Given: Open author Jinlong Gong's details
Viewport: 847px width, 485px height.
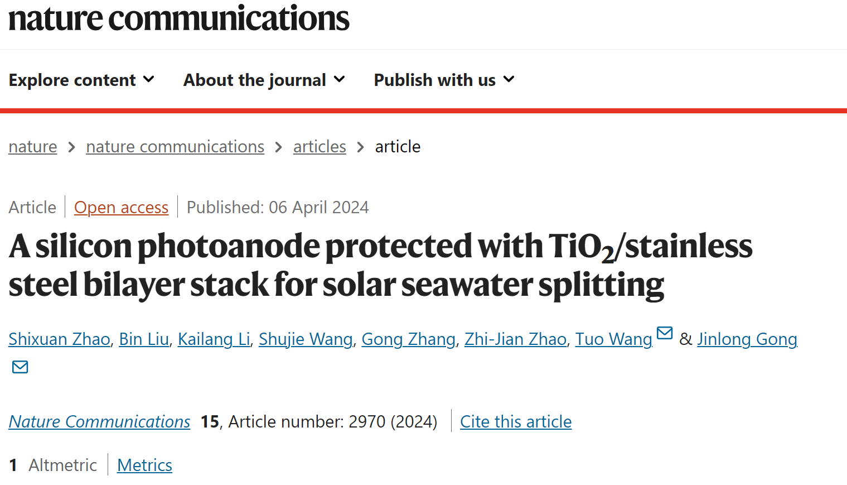Looking at the screenshot, I should coord(747,339).
